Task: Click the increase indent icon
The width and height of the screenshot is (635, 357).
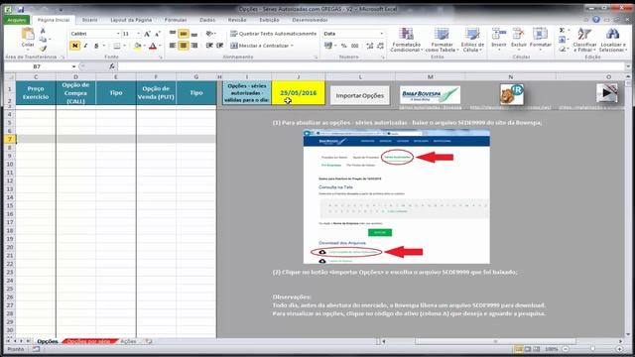Action: tap(220, 46)
